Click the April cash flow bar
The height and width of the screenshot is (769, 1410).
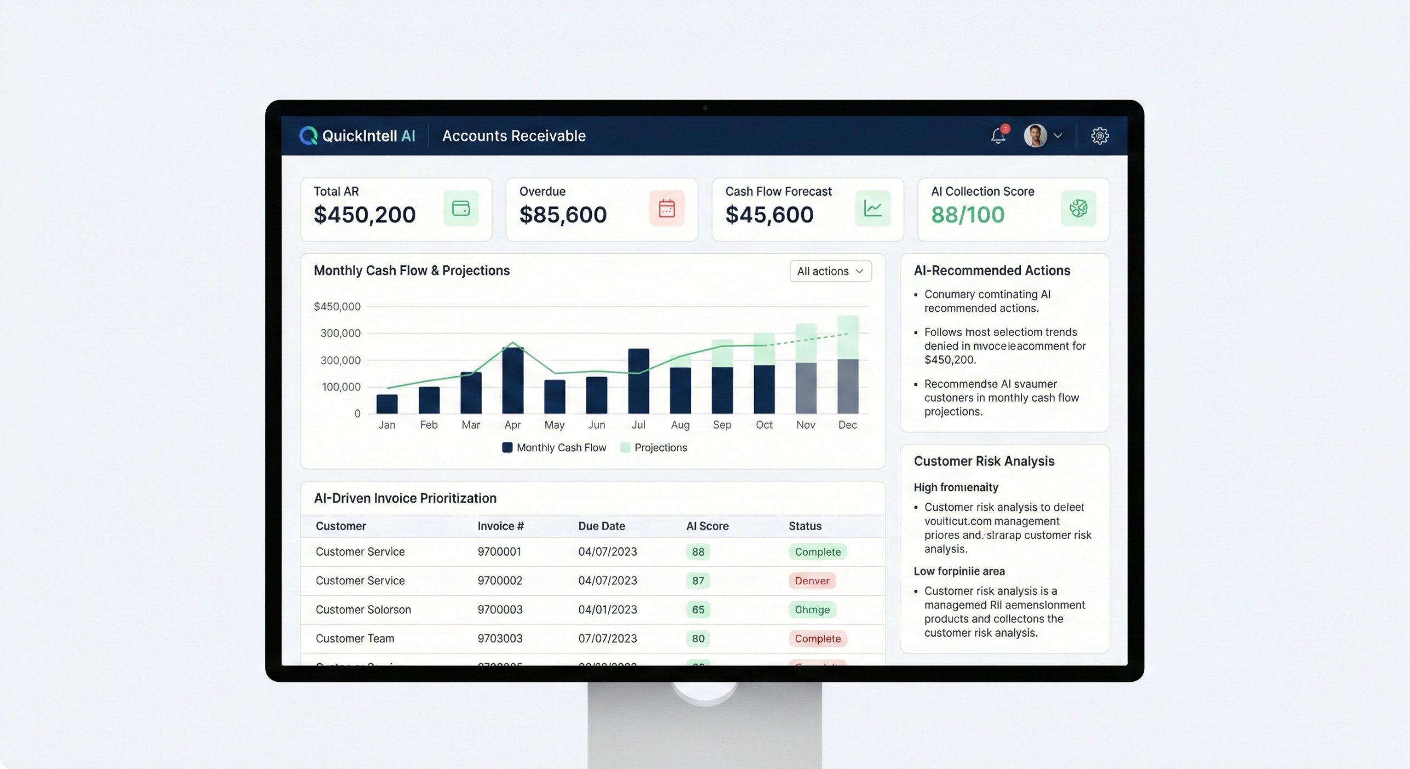pos(513,380)
